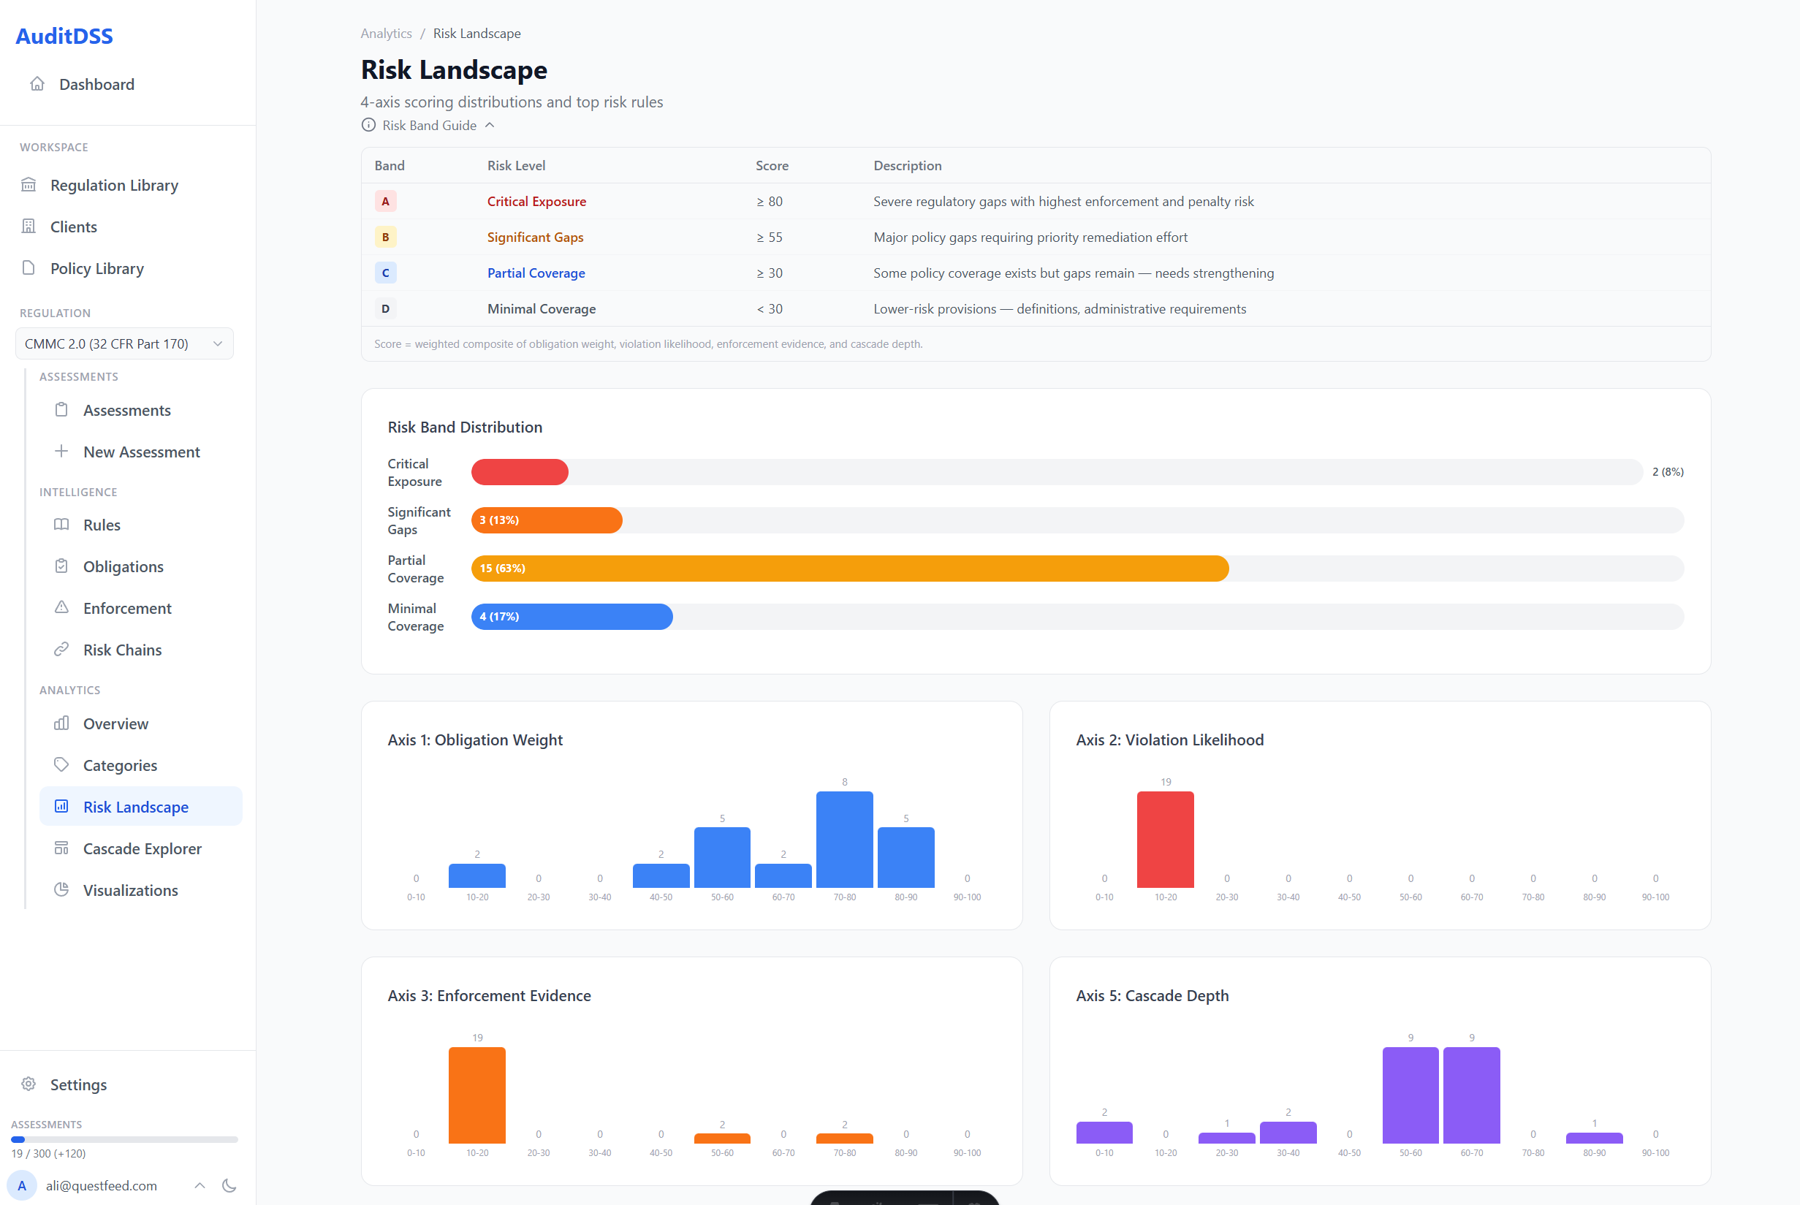Open the CMMC 2.0 regulation dropdown
Screen dimensions: 1800x1205
click(x=124, y=343)
